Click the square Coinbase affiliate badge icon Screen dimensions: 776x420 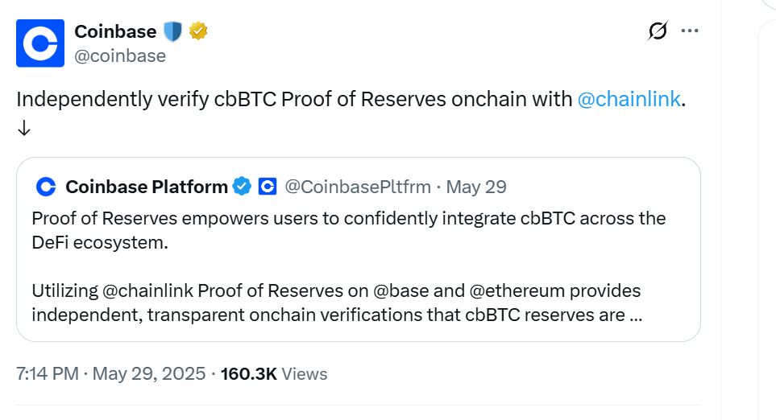tap(268, 187)
